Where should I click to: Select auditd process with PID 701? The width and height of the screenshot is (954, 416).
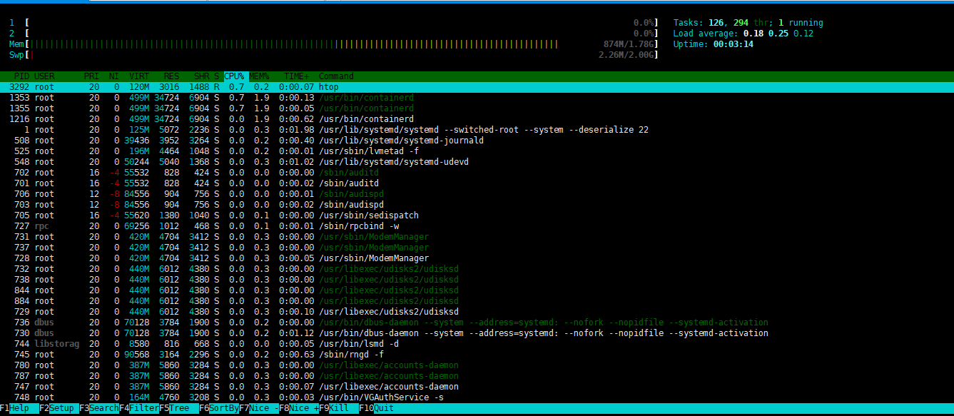[477, 183]
